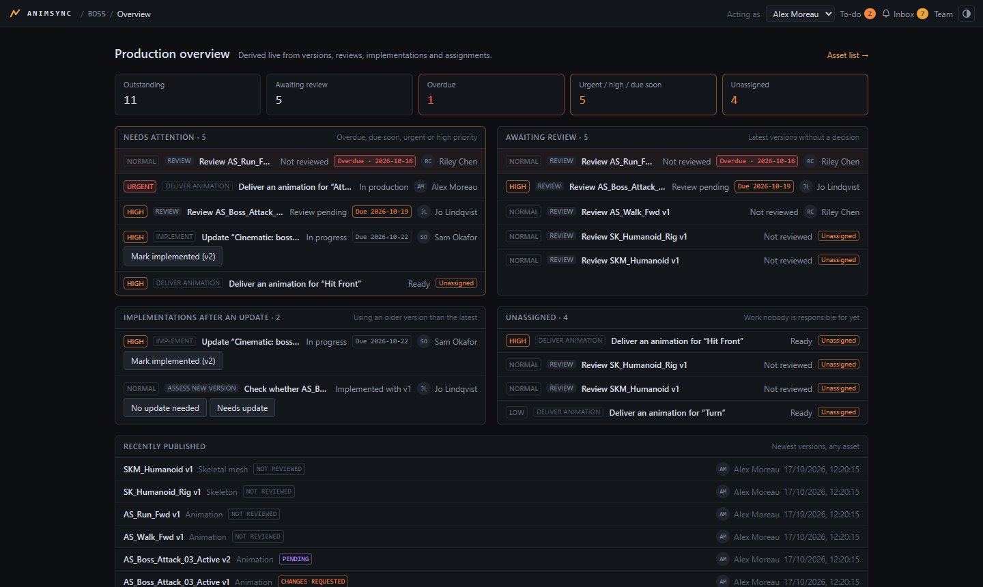Click the Urgent / high / due soon card
983x587 pixels.
tap(643, 94)
